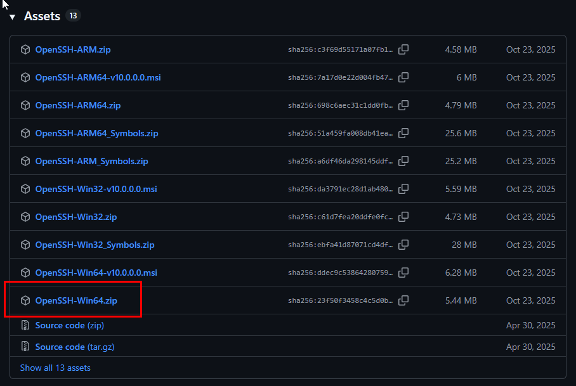Click the 4.79 MB size value
The width and height of the screenshot is (576, 386).
(x=461, y=105)
